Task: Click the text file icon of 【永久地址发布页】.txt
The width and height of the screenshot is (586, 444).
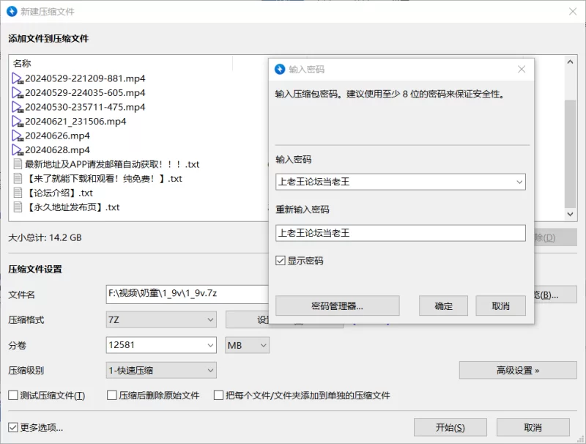Action: click(x=18, y=207)
